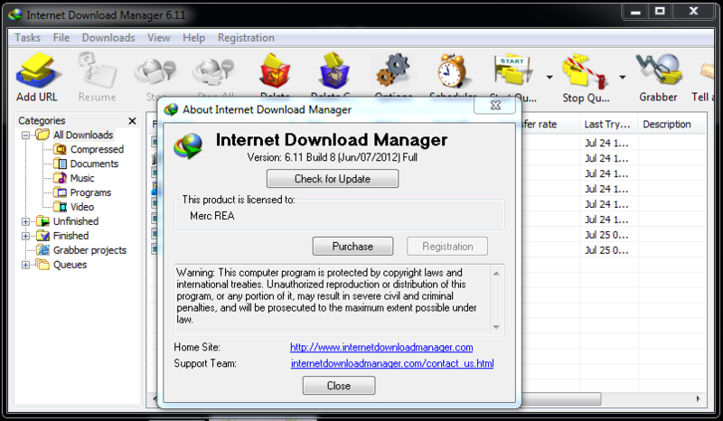Click the IDM icon in main title bar
The width and height of the screenshot is (723, 421).
click(15, 14)
